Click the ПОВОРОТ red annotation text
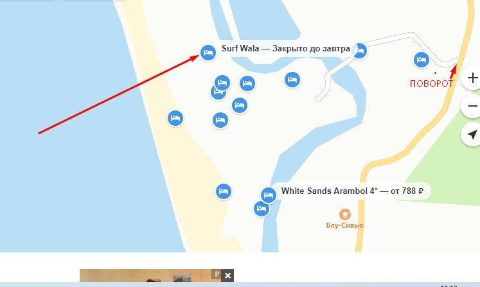The image size is (480, 287). click(431, 83)
